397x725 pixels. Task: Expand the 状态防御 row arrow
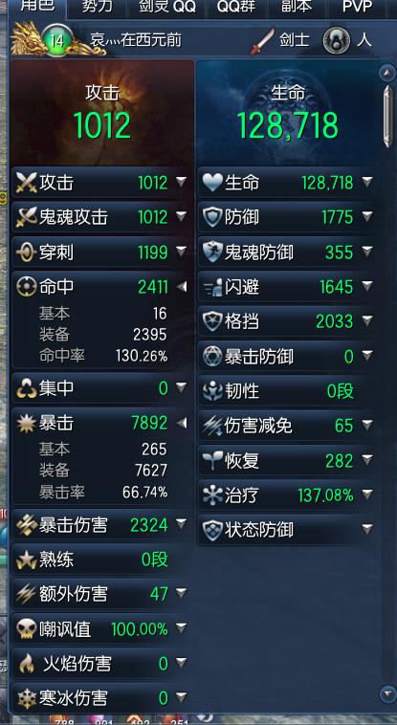point(367,529)
